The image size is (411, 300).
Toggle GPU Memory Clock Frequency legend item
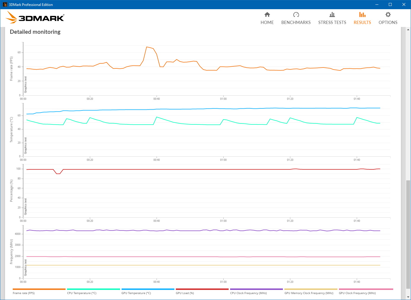click(x=309, y=293)
